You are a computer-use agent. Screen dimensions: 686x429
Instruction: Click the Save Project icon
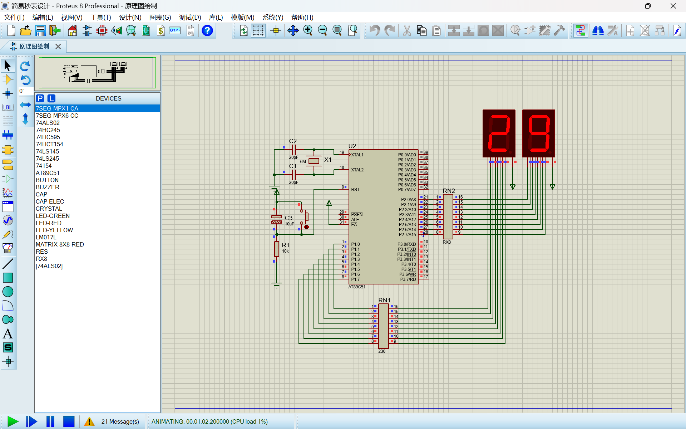[40, 31]
